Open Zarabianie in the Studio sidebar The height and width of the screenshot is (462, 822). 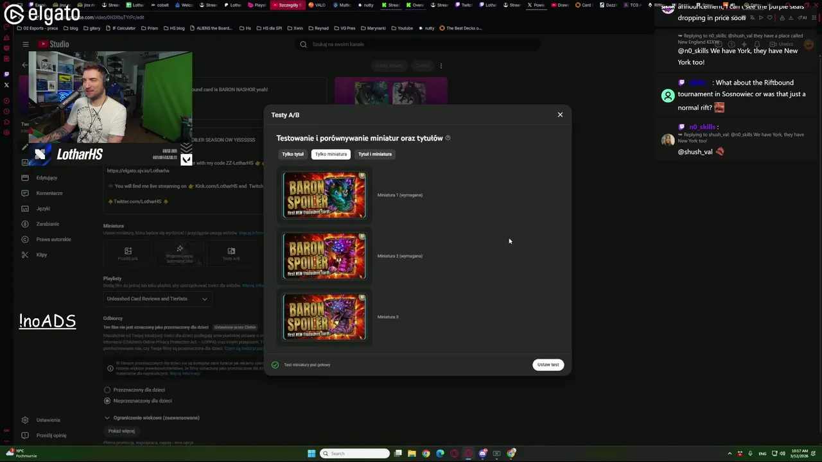coord(48,224)
